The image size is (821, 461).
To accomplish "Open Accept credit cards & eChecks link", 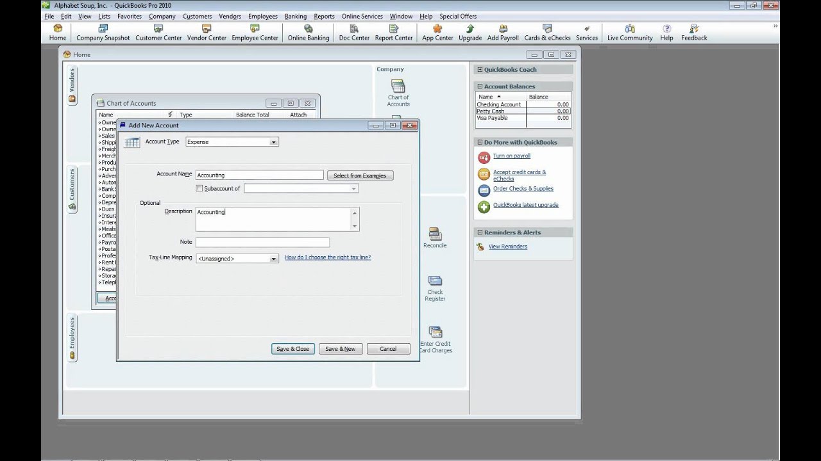I will pos(520,175).
